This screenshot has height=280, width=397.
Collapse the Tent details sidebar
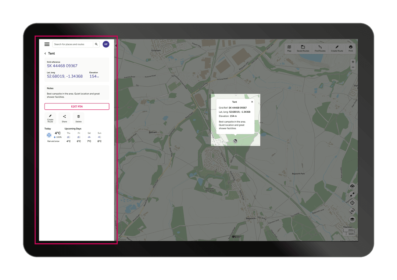pos(116,46)
